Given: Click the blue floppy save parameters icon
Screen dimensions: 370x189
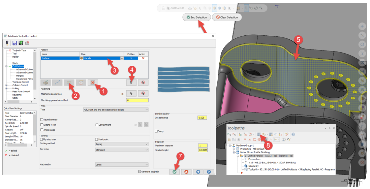Looking at the screenshot, I should pyautogui.click(x=14, y=43).
